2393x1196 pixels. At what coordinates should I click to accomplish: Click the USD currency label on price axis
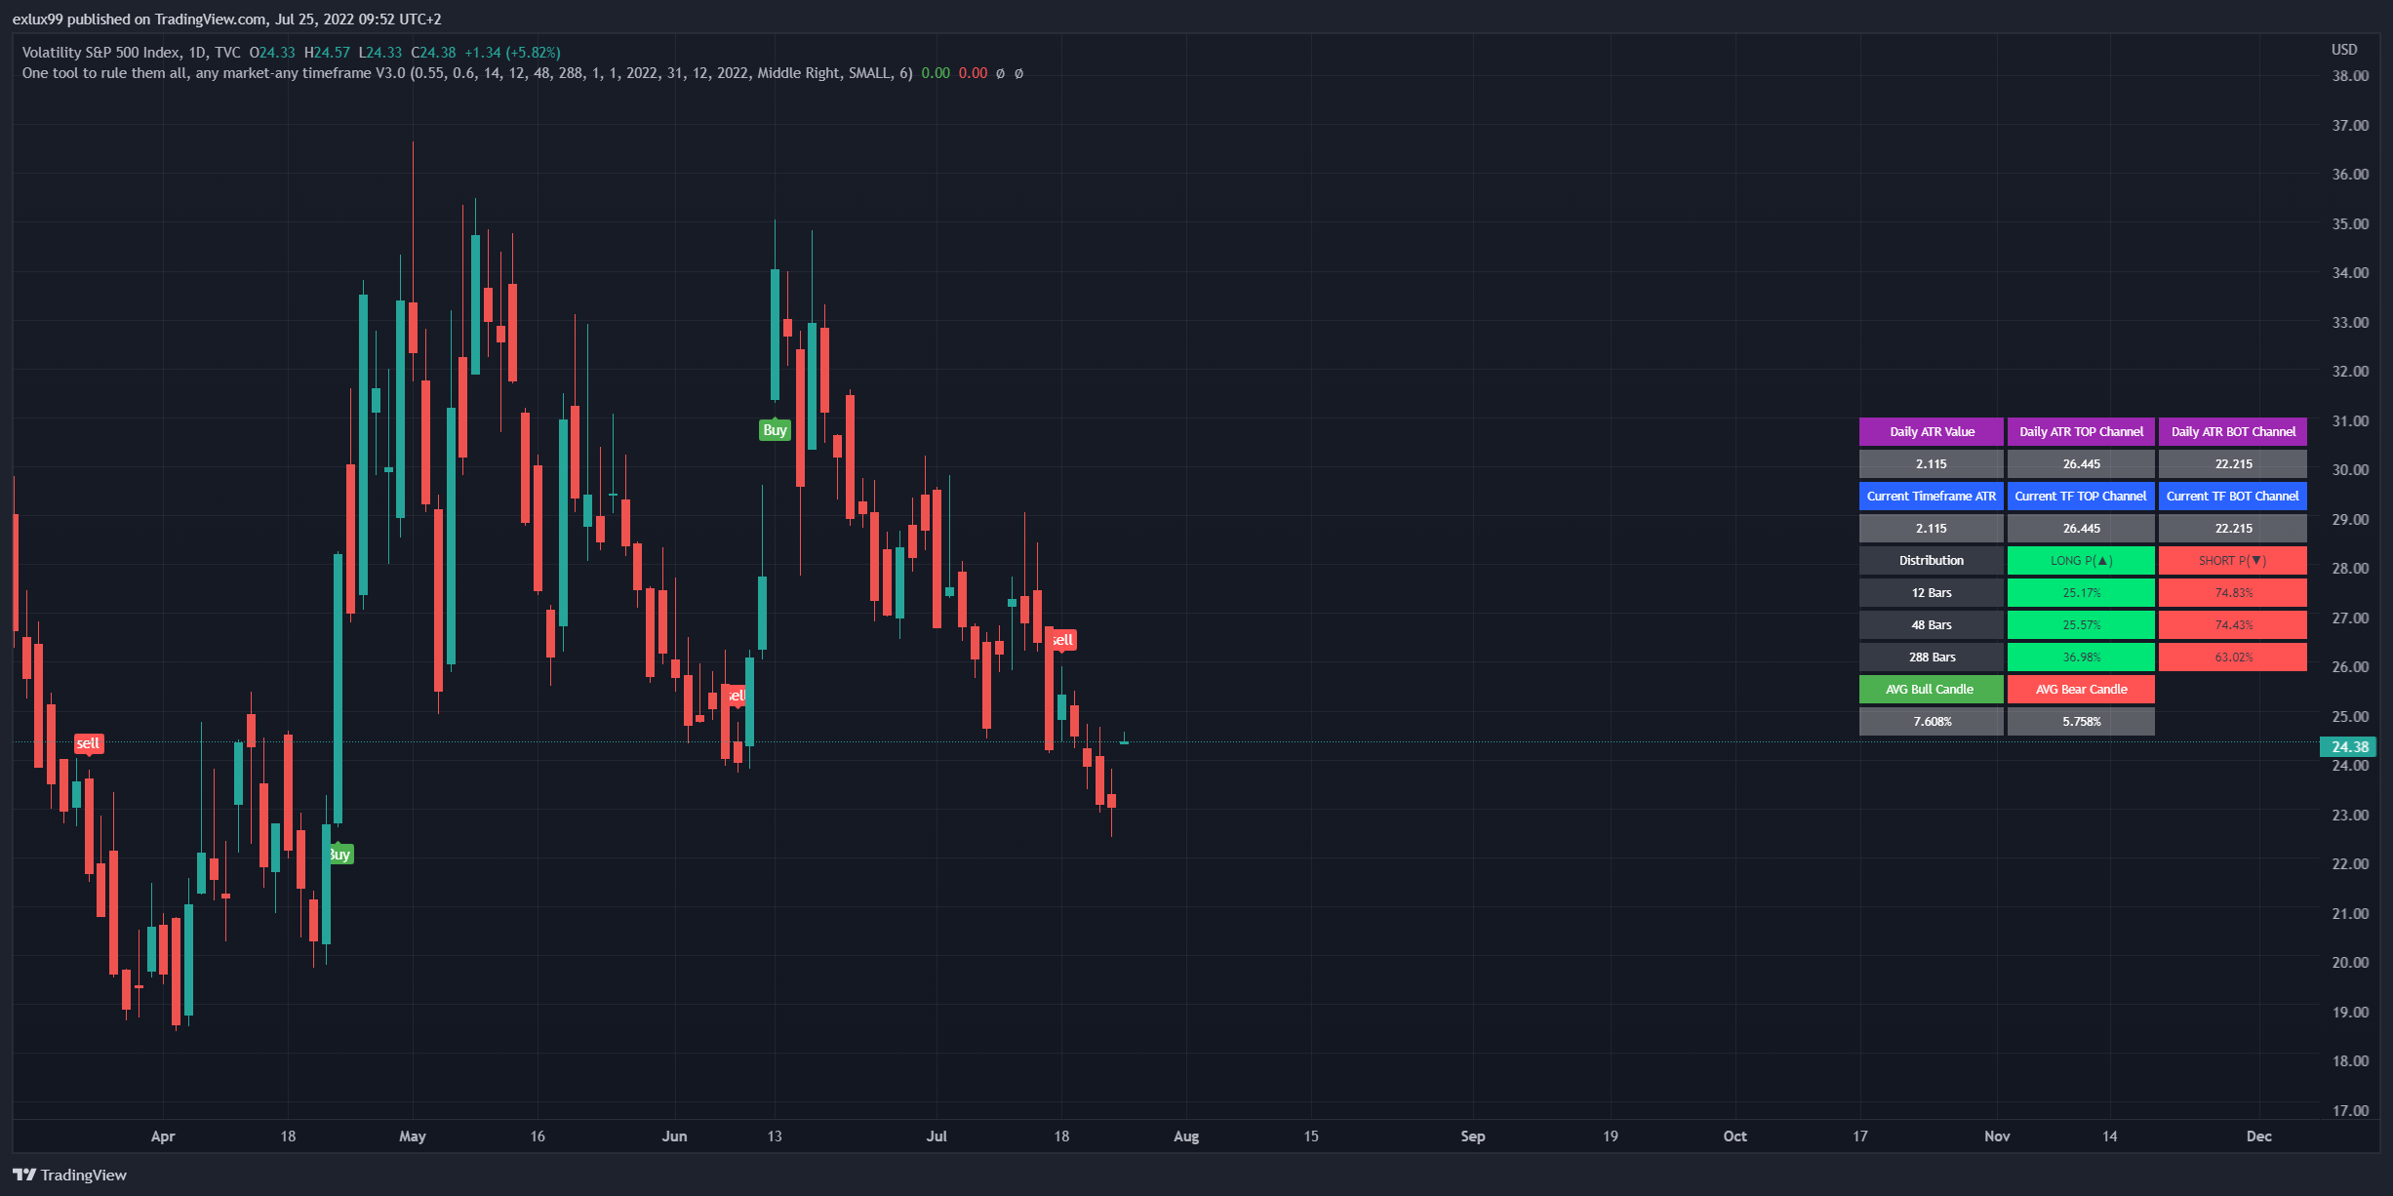(2343, 50)
